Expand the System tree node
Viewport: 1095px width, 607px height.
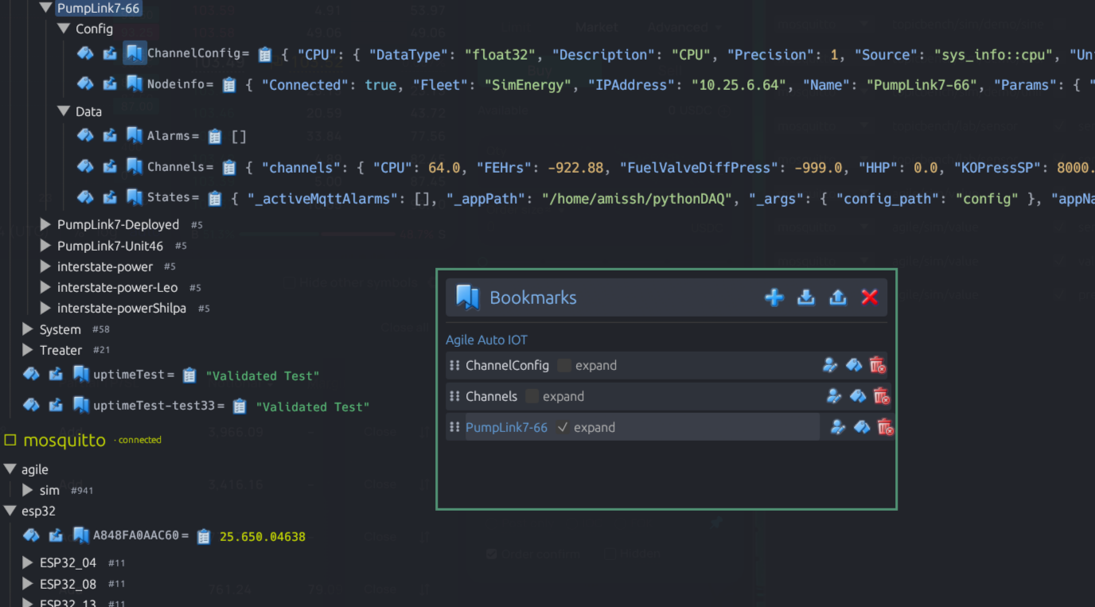(28, 329)
